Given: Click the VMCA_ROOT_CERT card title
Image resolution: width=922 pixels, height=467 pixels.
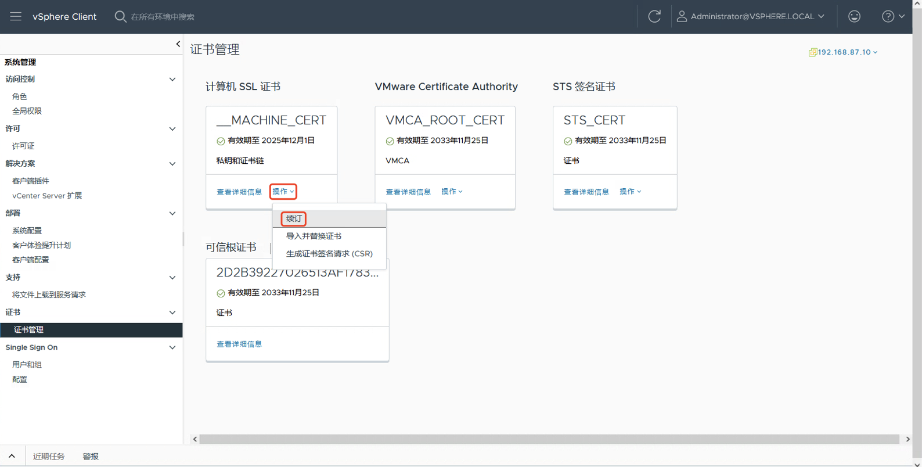Looking at the screenshot, I should [x=445, y=120].
